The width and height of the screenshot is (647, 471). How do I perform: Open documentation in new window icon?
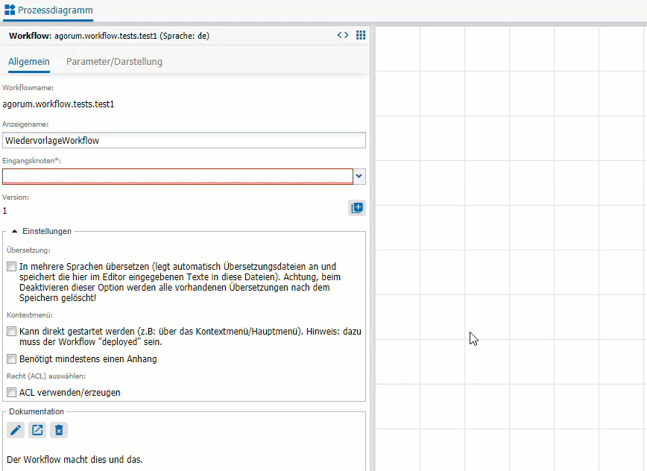(x=37, y=430)
